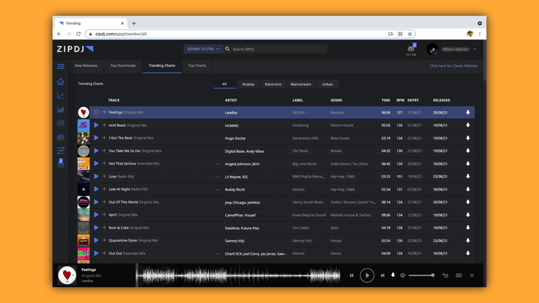This screenshot has height=303, width=539.
Task: Go to Home via sidebar house icon
Action: 61,82
